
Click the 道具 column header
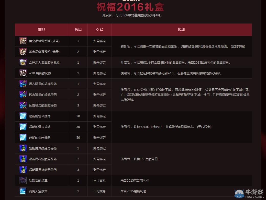coord(42,30)
